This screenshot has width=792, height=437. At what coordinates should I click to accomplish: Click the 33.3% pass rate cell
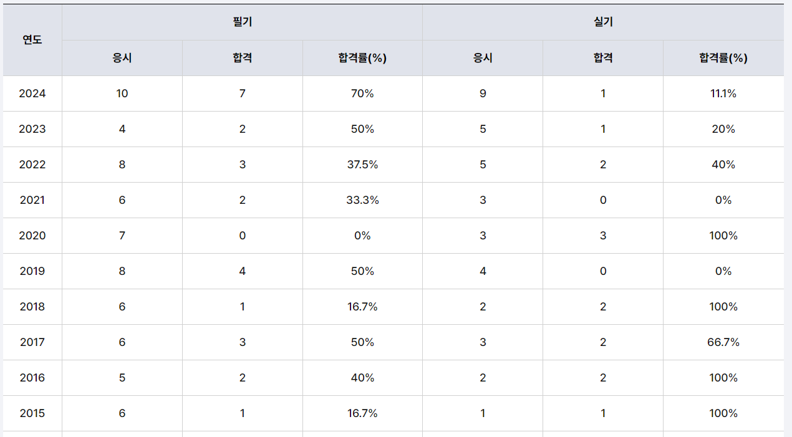[x=362, y=200]
